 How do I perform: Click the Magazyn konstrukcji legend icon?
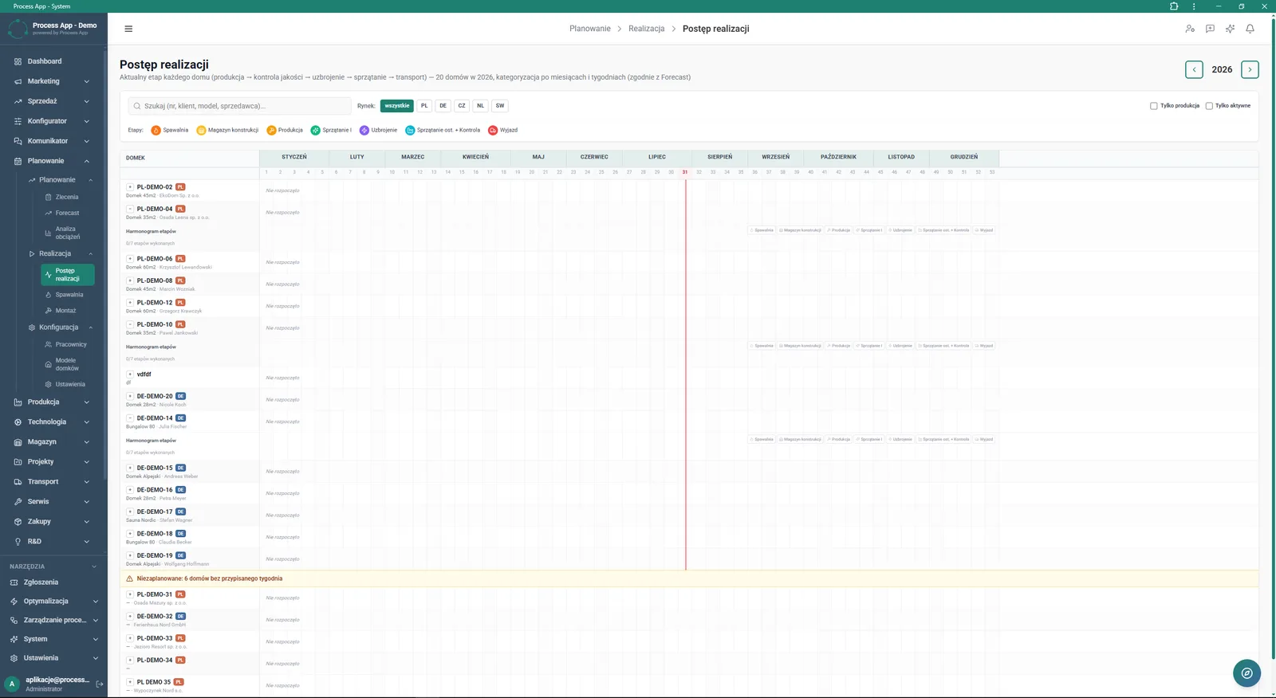coord(201,130)
